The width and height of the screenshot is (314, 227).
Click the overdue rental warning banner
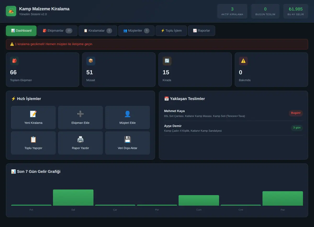tap(157, 44)
